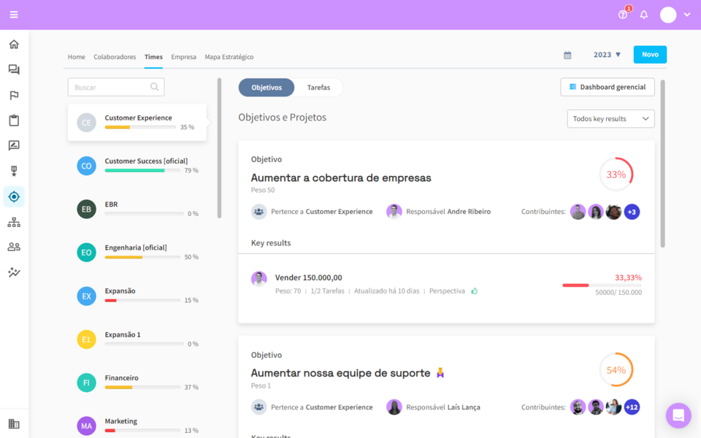Open the flag sidebar icon
Viewport: 701px width, 438px height.
14,95
